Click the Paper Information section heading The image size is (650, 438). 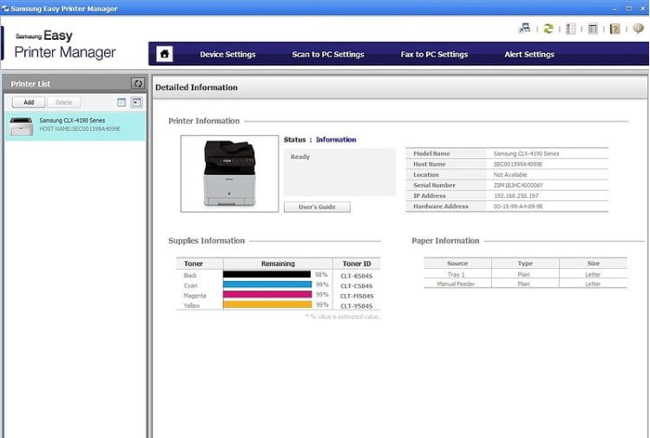(x=445, y=241)
